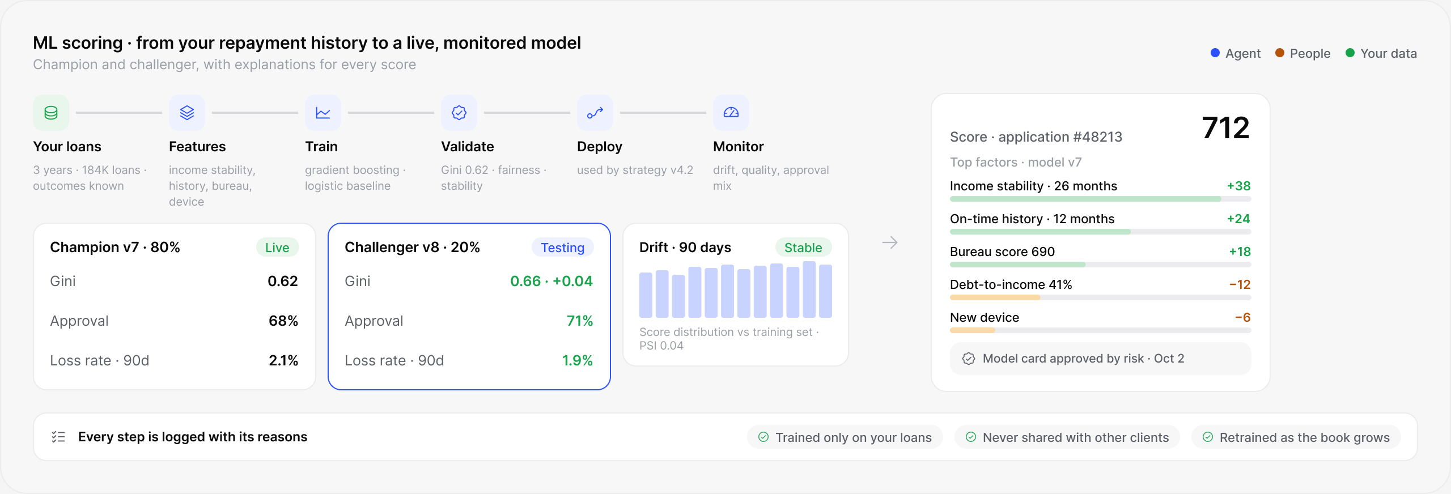Screen dimensions: 1451x494
Task: Click 'Every step is logged with its reasons'
Action: tap(193, 437)
